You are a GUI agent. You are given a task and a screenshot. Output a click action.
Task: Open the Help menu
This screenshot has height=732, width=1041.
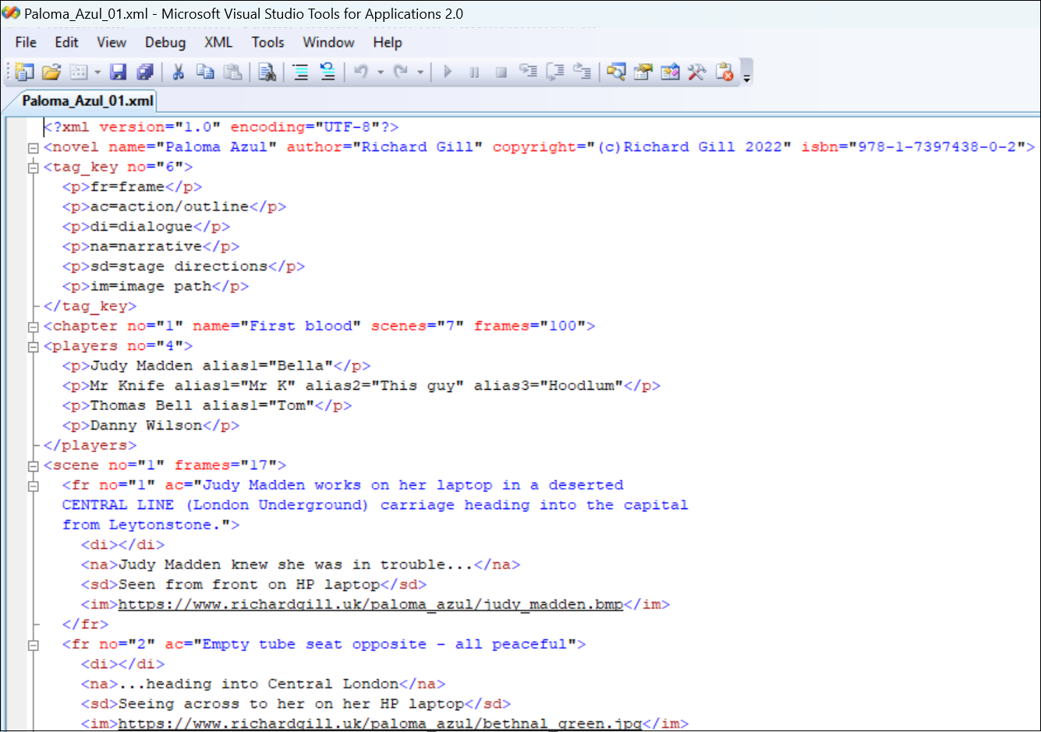(388, 42)
